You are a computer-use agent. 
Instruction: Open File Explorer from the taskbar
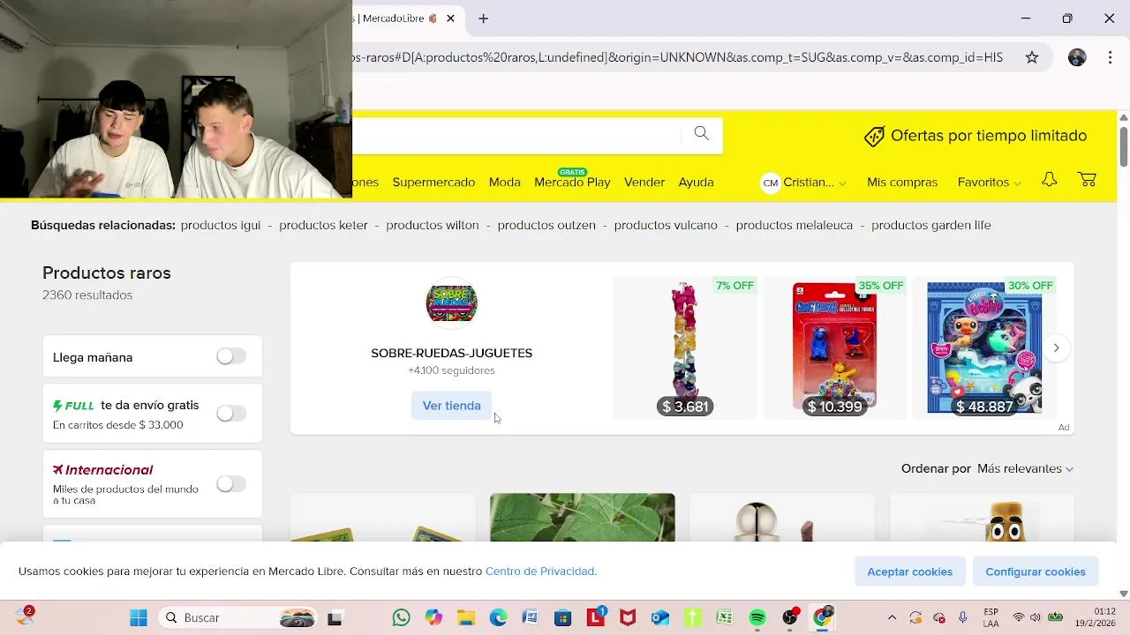[465, 617]
